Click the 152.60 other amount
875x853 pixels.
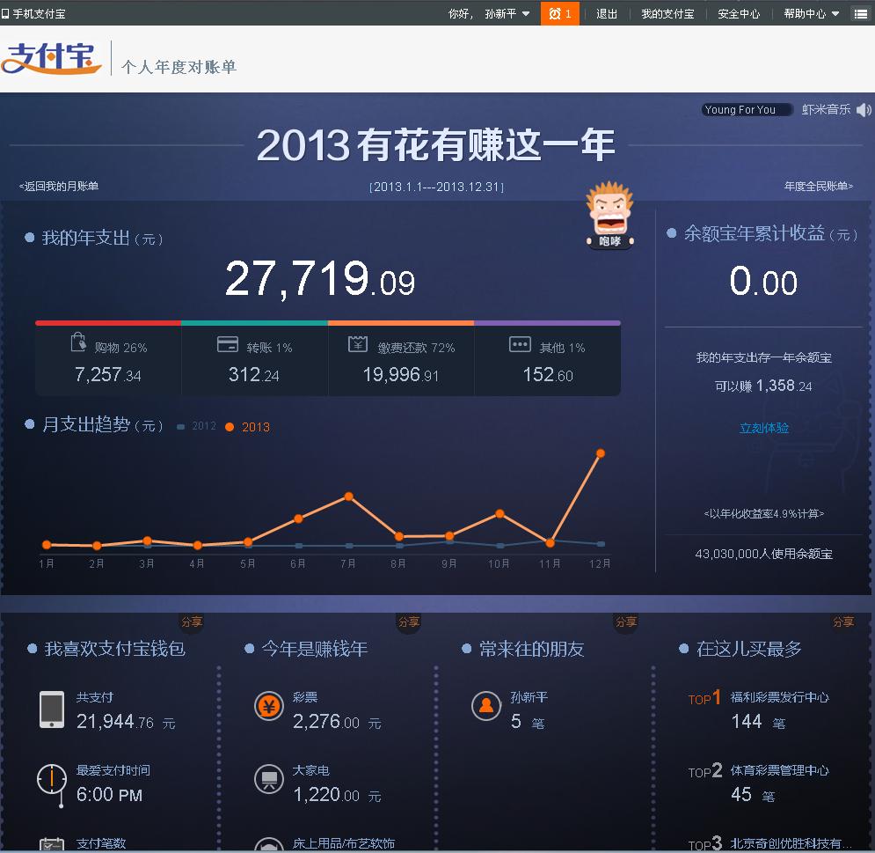(548, 374)
